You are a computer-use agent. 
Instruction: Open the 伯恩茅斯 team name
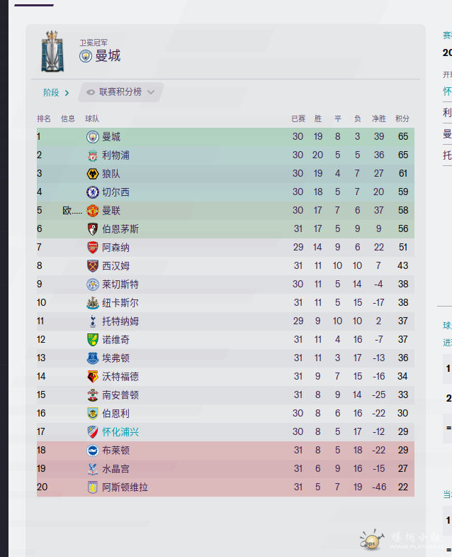pos(120,229)
